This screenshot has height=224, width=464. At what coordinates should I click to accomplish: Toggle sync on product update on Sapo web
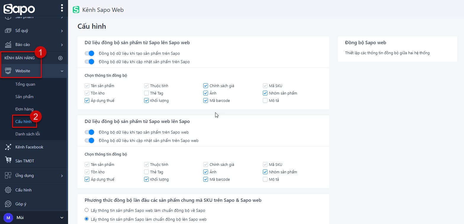tap(89, 140)
